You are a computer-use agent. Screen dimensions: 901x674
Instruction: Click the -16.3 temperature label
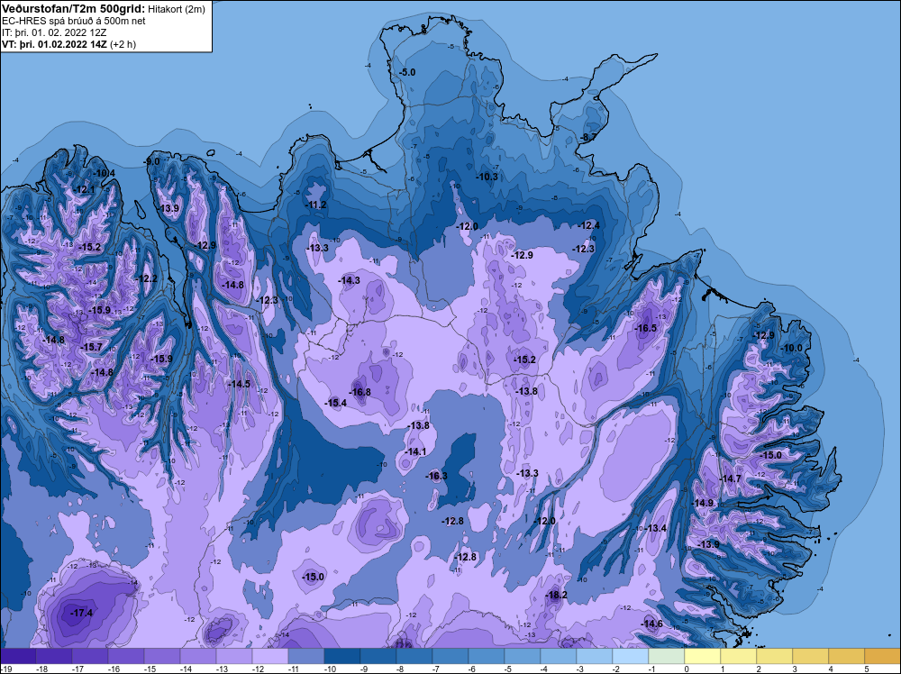pyautogui.click(x=436, y=476)
